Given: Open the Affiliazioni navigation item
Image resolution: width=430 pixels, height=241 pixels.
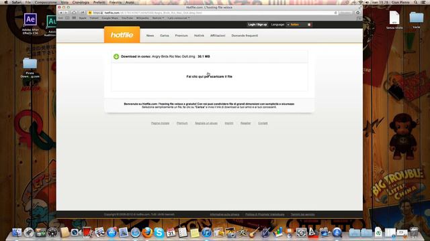Looking at the screenshot, I should [x=218, y=35].
